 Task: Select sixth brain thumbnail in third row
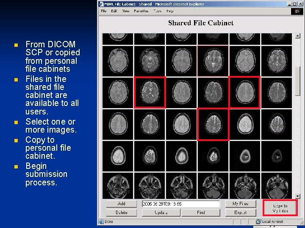(277, 92)
